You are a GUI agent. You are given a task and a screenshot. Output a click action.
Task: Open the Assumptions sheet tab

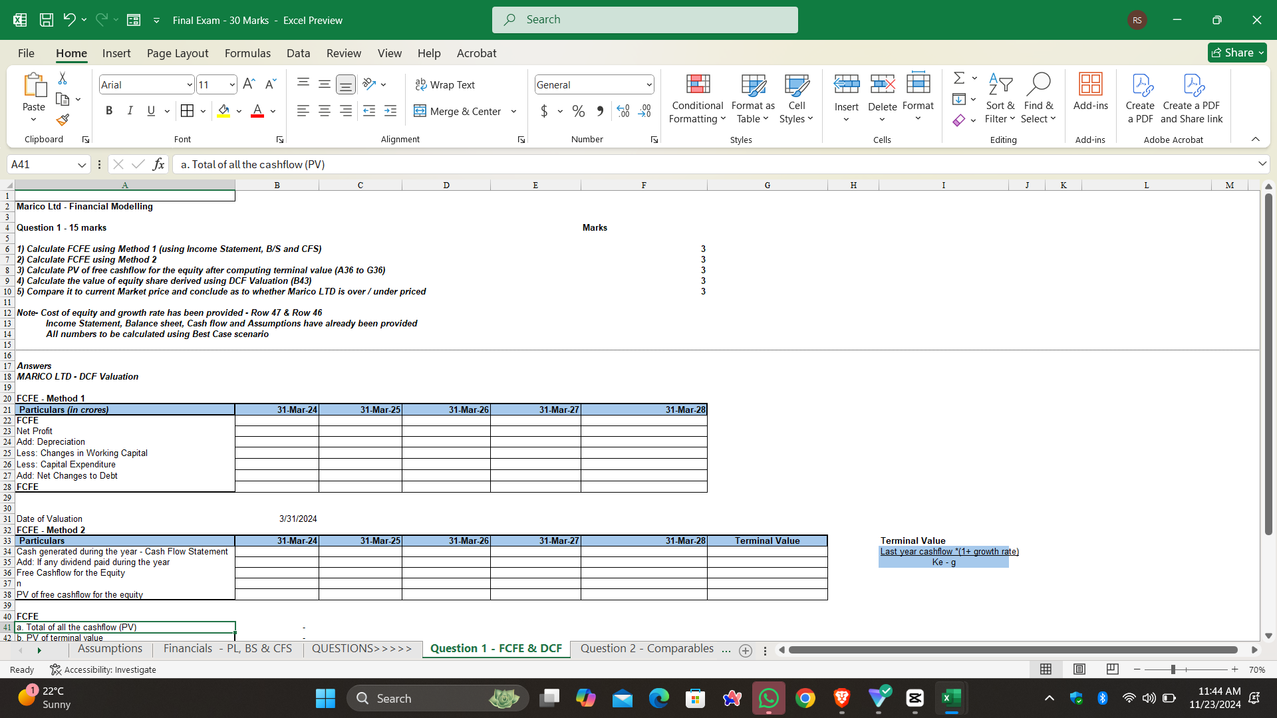110,648
